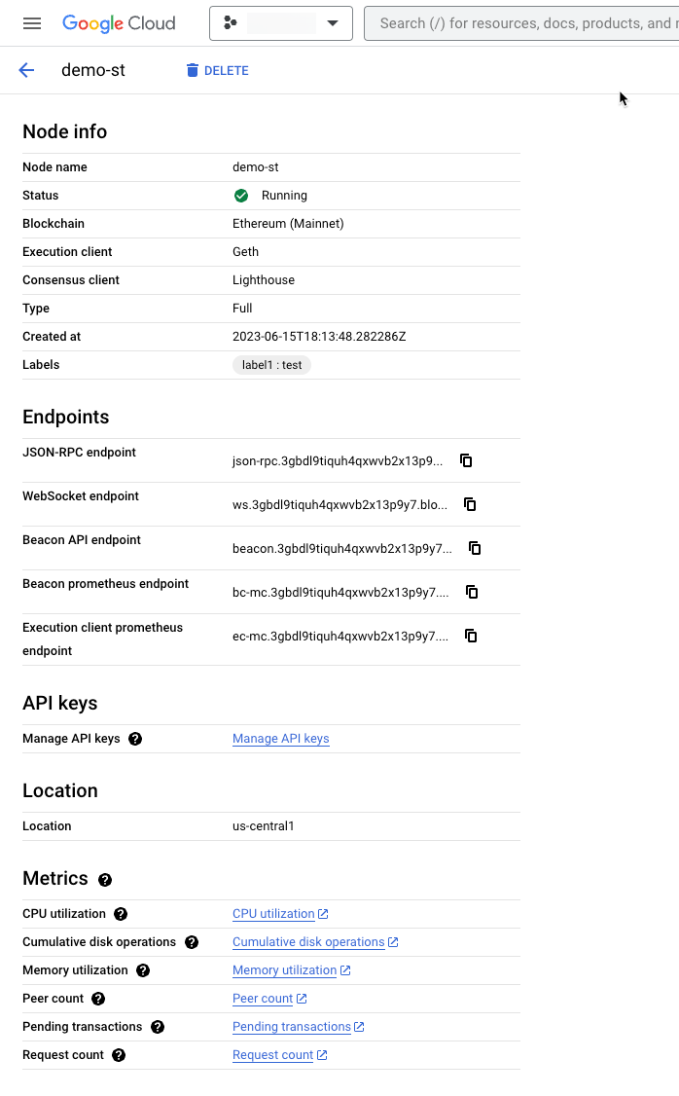Image resolution: width=679 pixels, height=1096 pixels.
Task: Copy the Execution client prometheus endpoint
Action: point(471,636)
